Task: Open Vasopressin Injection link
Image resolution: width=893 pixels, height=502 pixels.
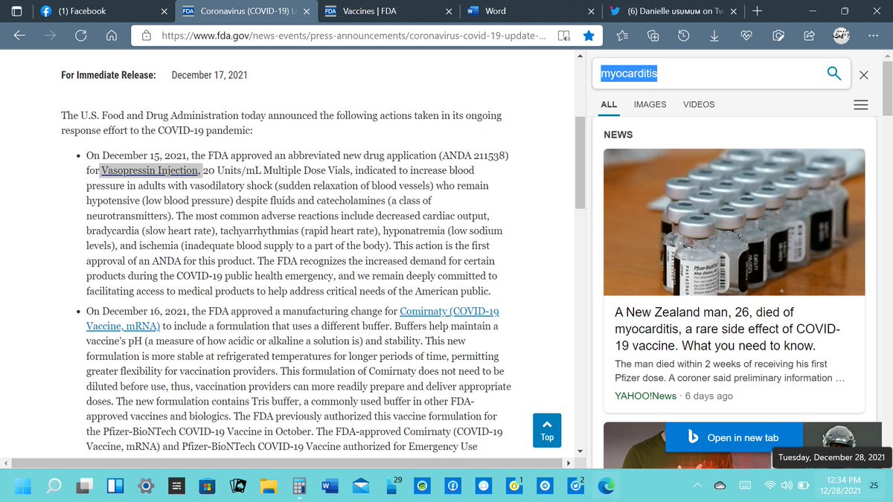Action: [x=151, y=170]
